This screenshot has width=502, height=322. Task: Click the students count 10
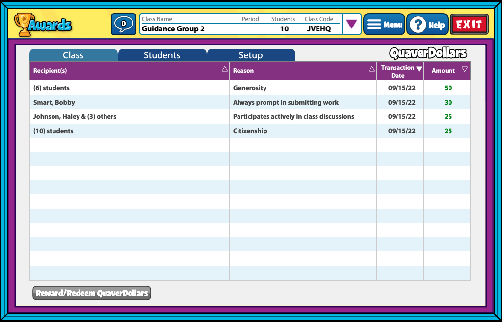coord(284,29)
